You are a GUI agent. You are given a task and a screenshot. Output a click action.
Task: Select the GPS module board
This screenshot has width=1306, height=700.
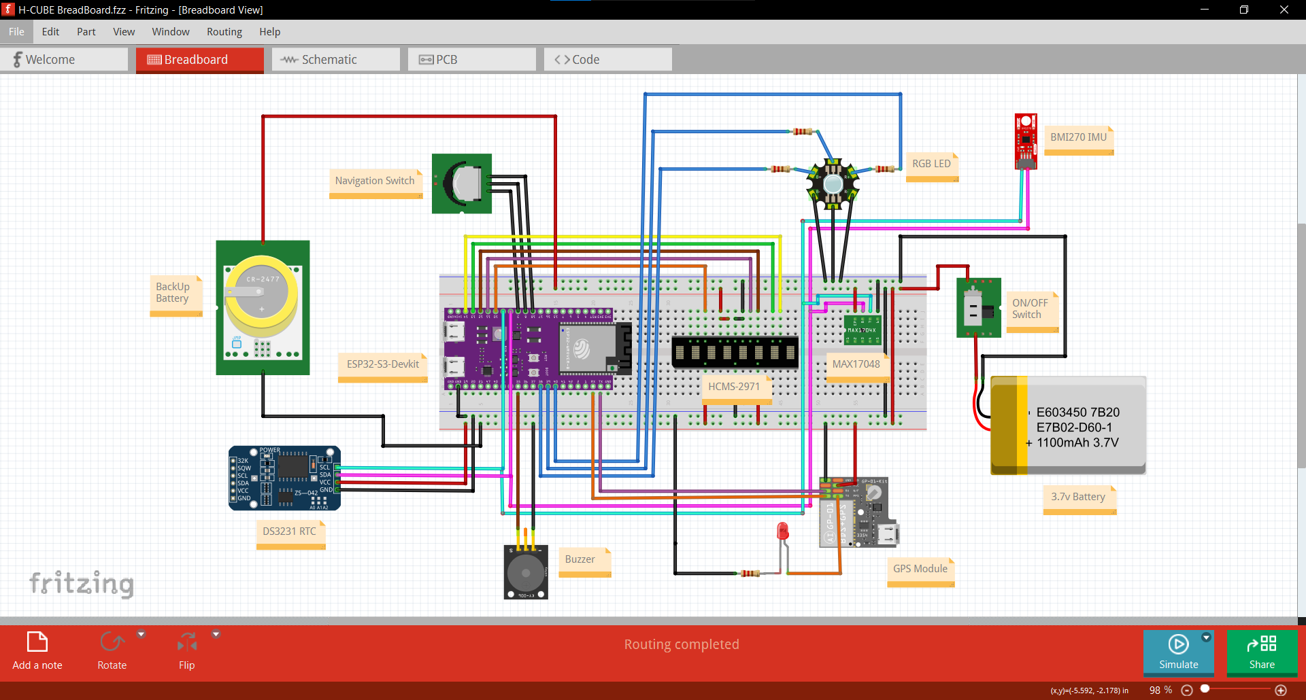(x=860, y=512)
